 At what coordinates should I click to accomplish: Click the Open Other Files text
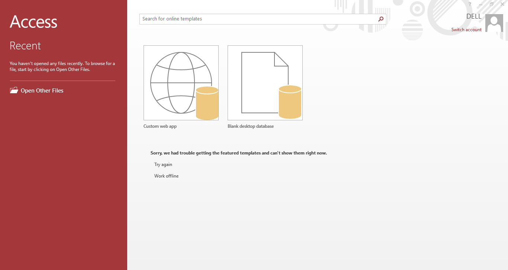pos(42,91)
